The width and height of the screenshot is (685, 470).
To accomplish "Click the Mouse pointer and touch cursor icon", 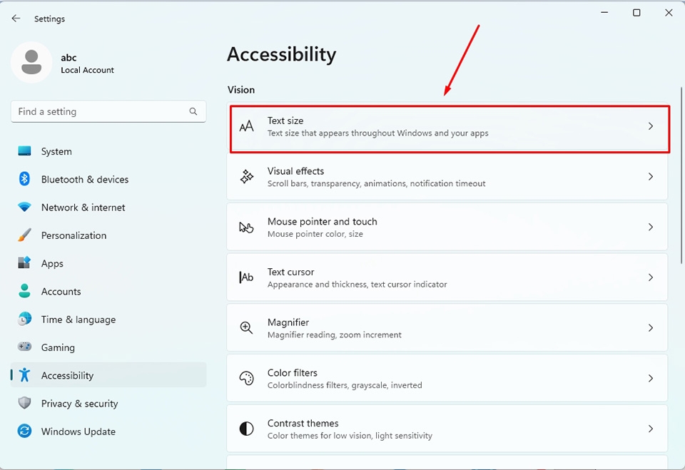I will [x=246, y=227].
